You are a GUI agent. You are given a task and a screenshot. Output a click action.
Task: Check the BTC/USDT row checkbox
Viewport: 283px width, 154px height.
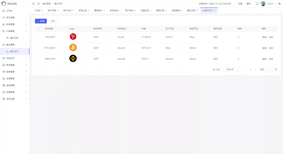tap(38, 48)
